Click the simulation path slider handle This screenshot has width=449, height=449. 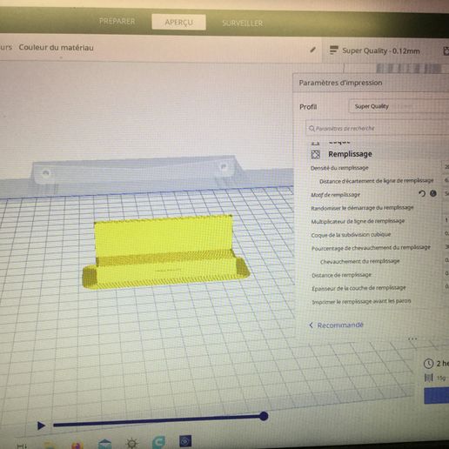tap(264, 416)
